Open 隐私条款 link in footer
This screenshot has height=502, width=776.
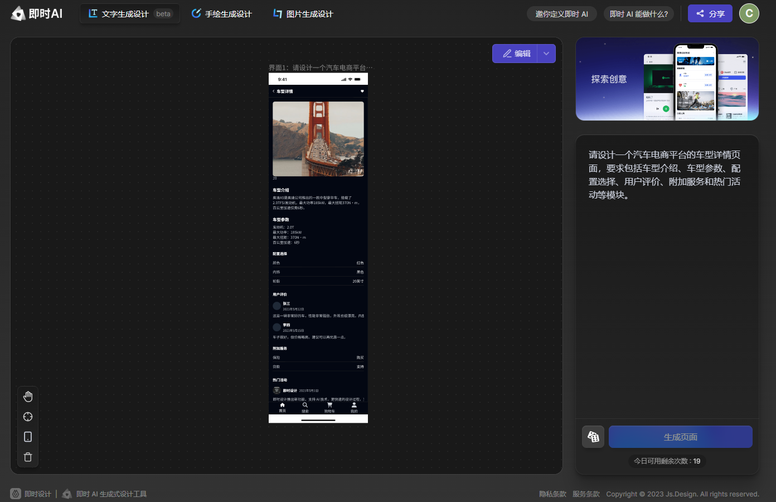(552, 494)
